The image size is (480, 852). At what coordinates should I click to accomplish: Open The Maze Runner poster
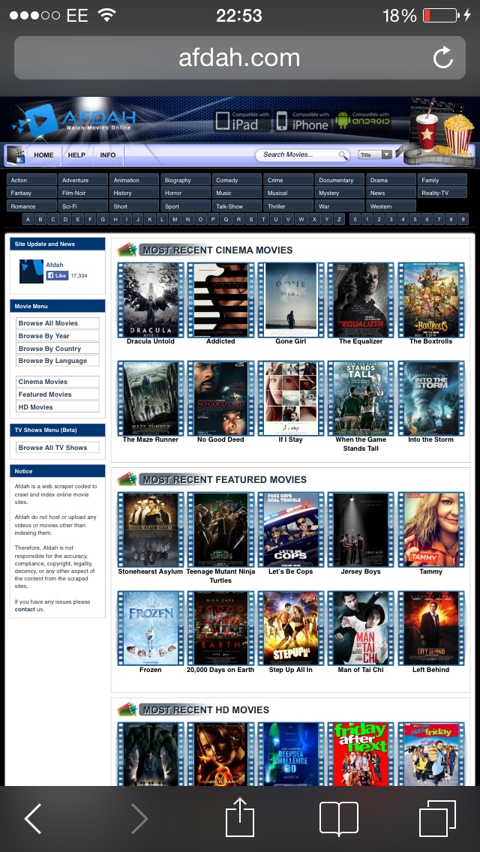pos(151,398)
